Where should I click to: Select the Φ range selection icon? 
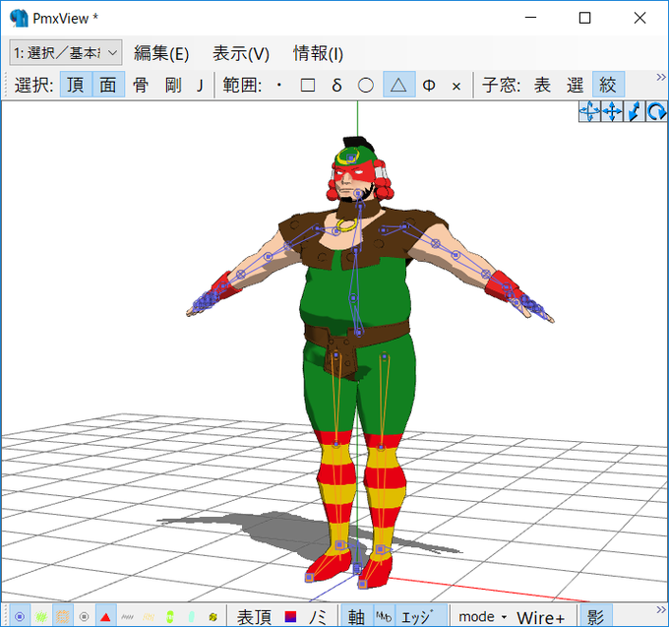click(x=429, y=85)
